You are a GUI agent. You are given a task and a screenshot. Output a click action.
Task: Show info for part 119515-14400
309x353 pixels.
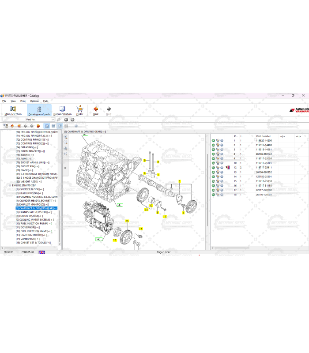pyautogui.click(x=222, y=145)
